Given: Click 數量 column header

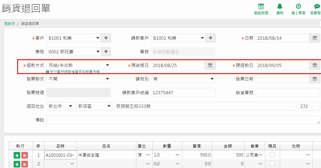Looking at the screenshot, I should 167,146.
